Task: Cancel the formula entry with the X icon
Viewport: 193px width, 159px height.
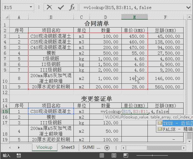Action: (50, 7)
